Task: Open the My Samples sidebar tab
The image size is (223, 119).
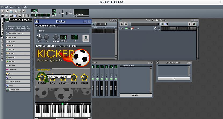Action: click(x=2, y=45)
